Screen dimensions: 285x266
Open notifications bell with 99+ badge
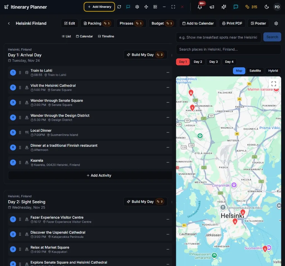point(200,7)
